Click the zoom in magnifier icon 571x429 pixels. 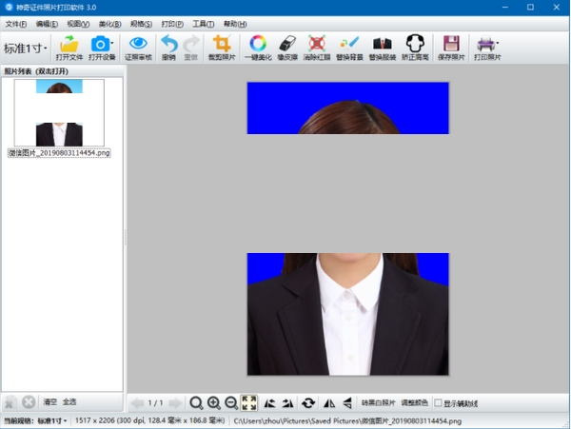coord(214,403)
